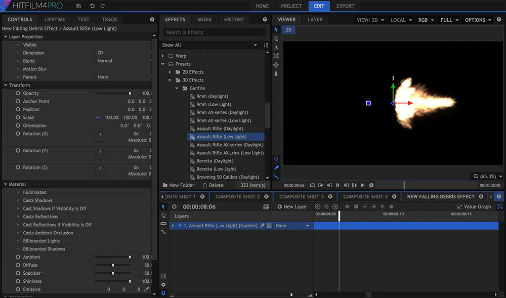Select the Text tool in the viewer toolbar

click(x=276, y=47)
